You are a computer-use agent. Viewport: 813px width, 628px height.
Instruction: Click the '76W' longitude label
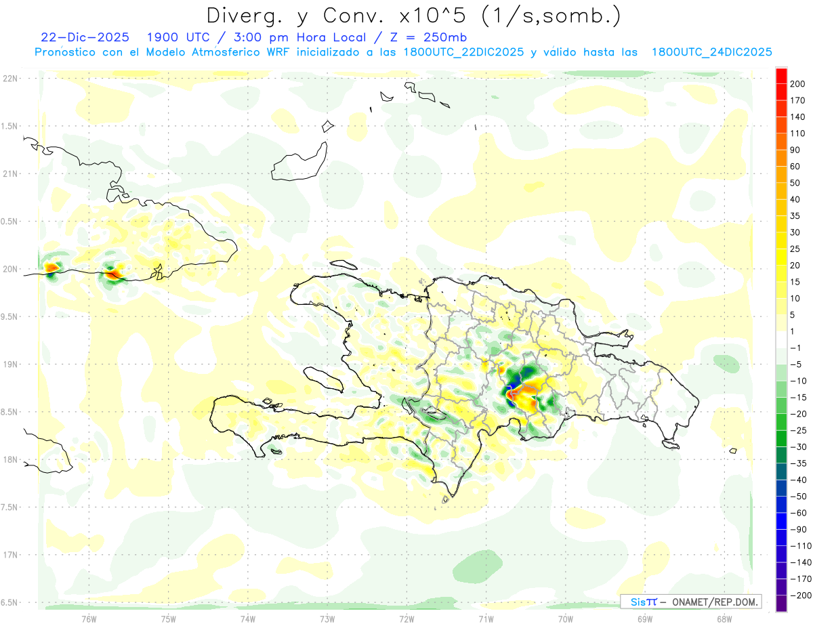(89, 619)
